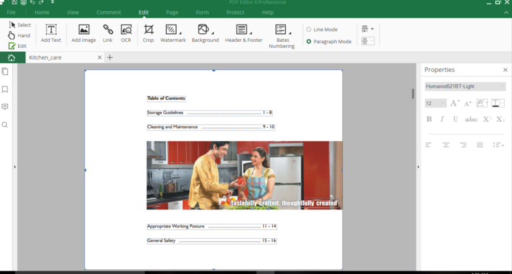Apply bold formatting
The image size is (512, 274).
[429, 119]
